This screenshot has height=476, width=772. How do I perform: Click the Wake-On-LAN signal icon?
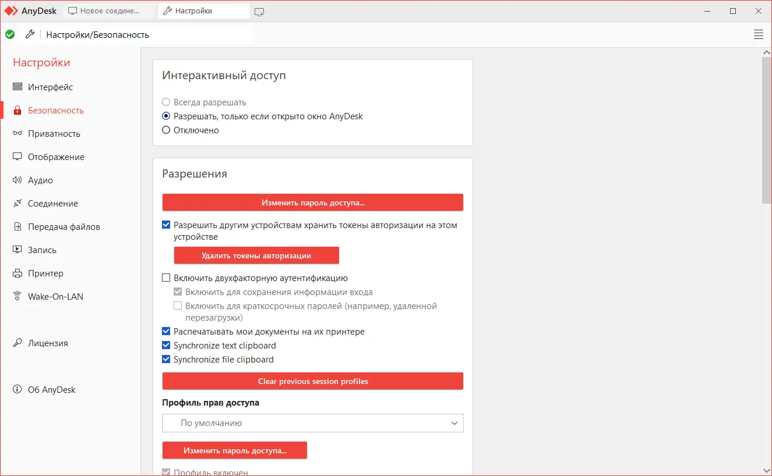[x=17, y=296]
